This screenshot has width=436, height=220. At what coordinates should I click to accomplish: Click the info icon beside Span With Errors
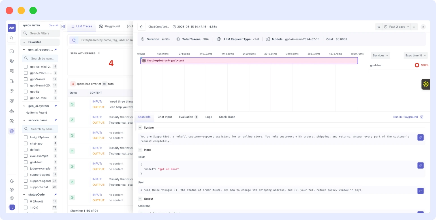click(x=99, y=53)
